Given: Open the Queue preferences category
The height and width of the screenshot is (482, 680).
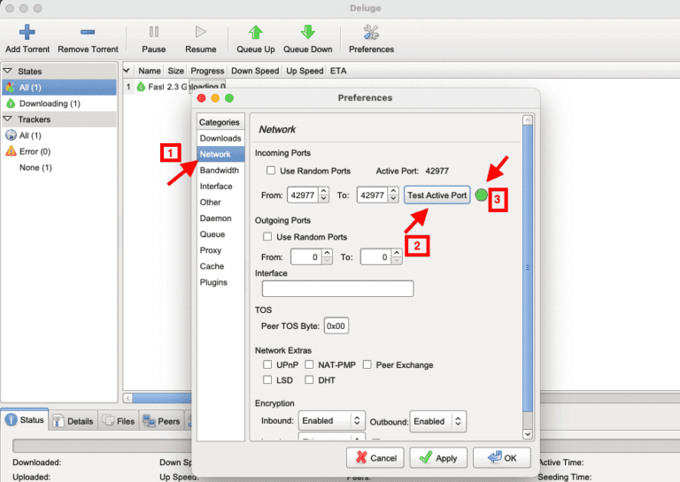Looking at the screenshot, I should [220, 234].
